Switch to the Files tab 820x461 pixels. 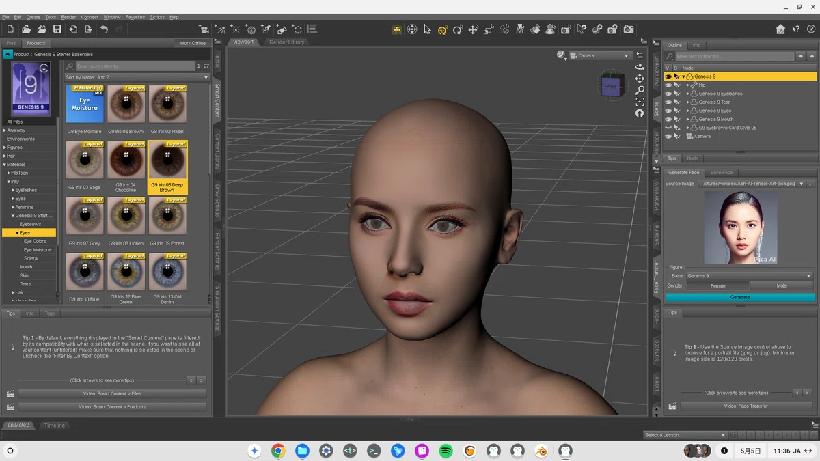11,43
